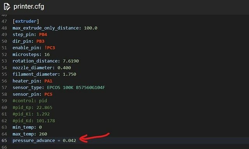The height and width of the screenshot is (149, 249).
Task: Click the min_temp: 0 line
Action: 27,127
